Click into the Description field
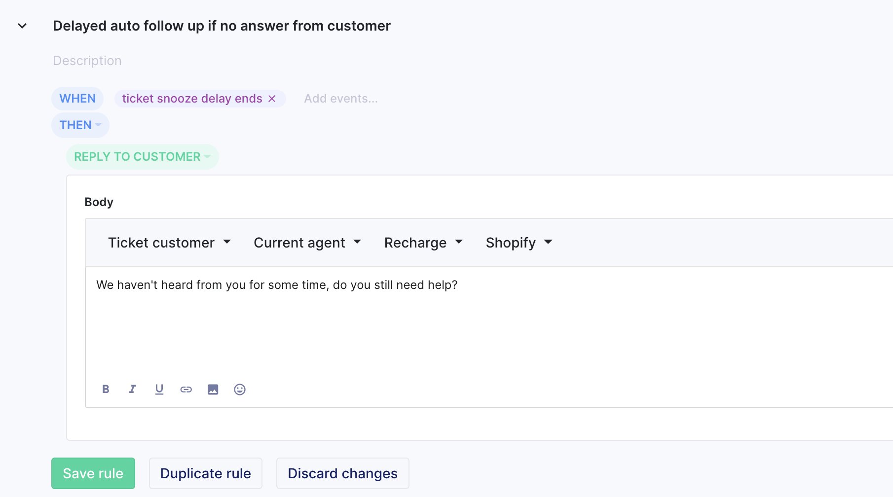The width and height of the screenshot is (893, 497). coord(87,61)
